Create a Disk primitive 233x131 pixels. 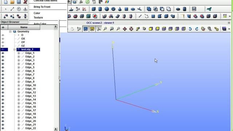click(133, 9)
